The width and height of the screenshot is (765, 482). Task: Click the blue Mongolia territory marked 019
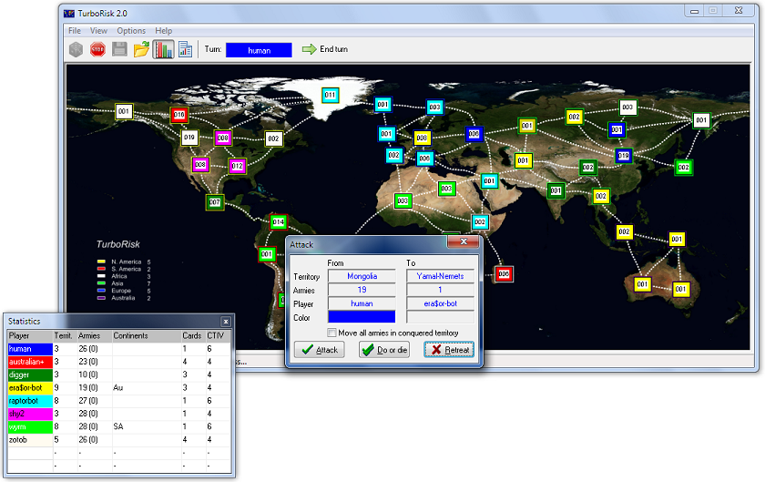coord(624,156)
